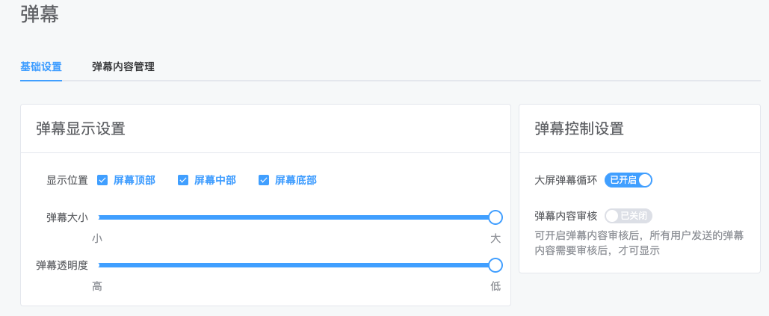
Task: Click the 弹幕控制设置 card heading
Action: [x=579, y=128]
